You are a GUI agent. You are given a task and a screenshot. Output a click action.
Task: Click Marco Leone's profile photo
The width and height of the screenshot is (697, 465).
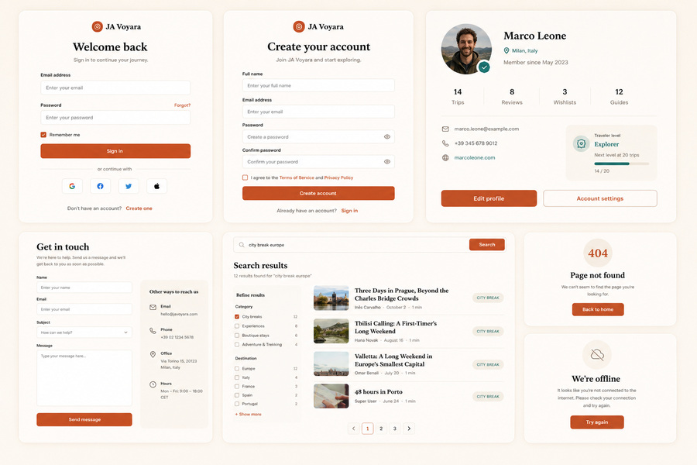[466, 49]
